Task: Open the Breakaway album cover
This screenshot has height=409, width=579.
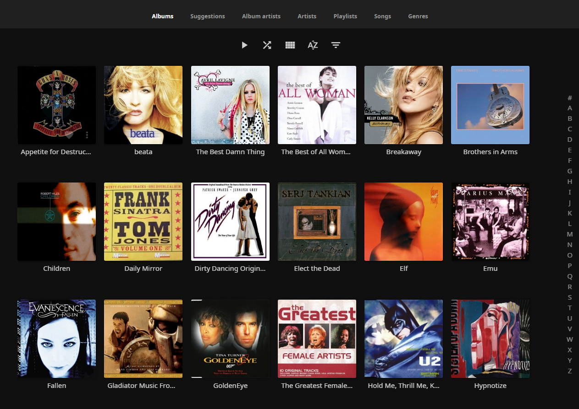Action: coord(403,105)
